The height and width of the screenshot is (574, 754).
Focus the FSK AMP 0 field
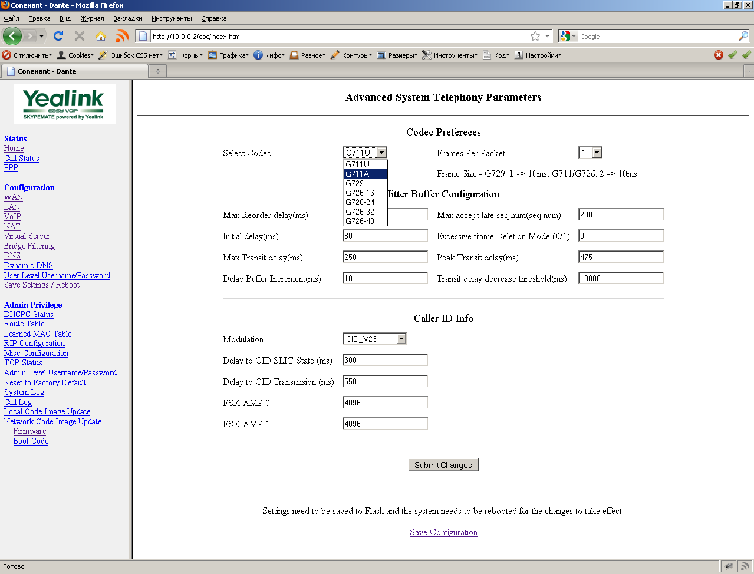click(385, 403)
